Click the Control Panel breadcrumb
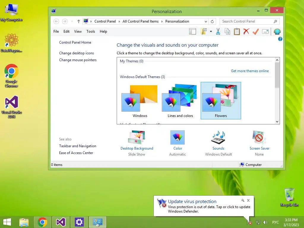 click(x=105, y=21)
